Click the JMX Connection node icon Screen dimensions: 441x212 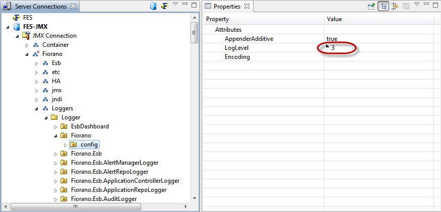pos(26,36)
